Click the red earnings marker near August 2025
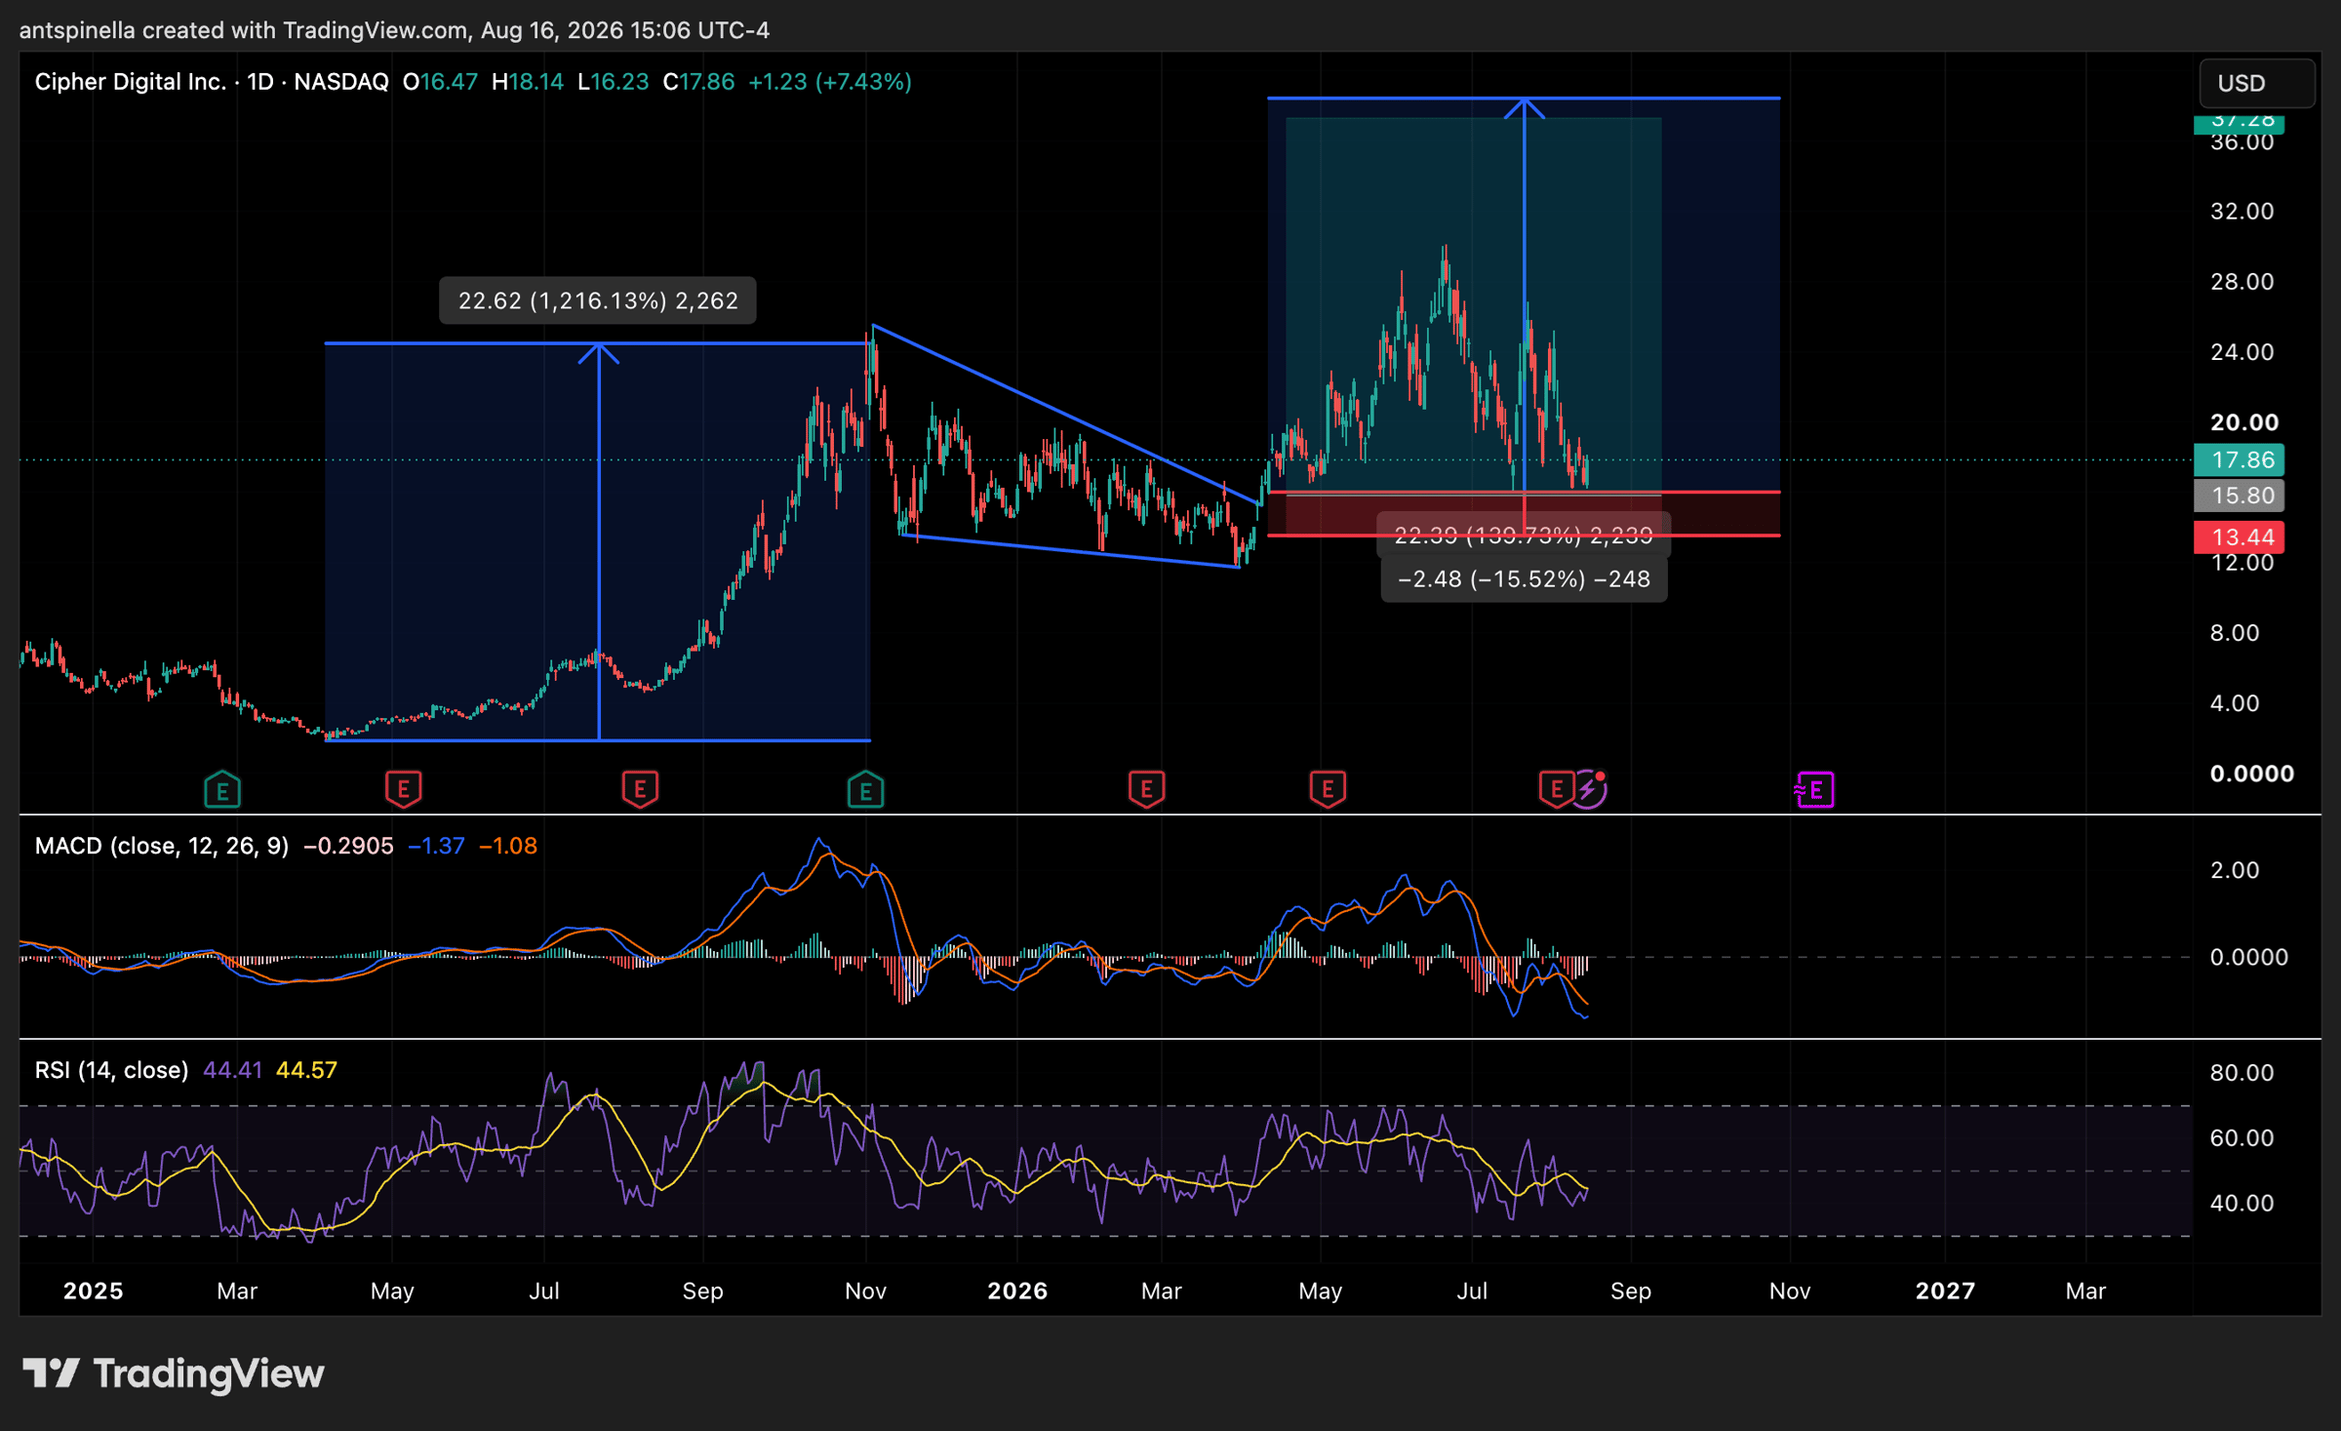The height and width of the screenshot is (1431, 2341). (640, 789)
